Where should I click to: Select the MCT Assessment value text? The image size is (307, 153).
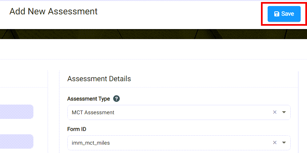click(x=93, y=113)
